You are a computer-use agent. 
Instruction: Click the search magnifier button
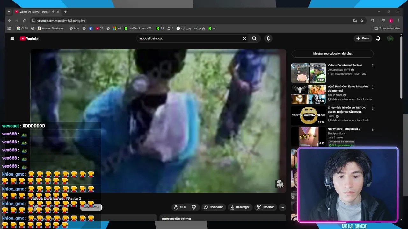coord(254,38)
